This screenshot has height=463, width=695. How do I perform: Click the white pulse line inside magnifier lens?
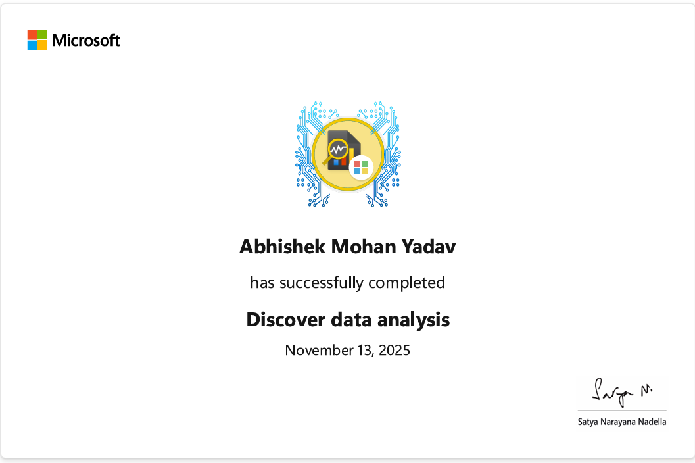point(338,149)
